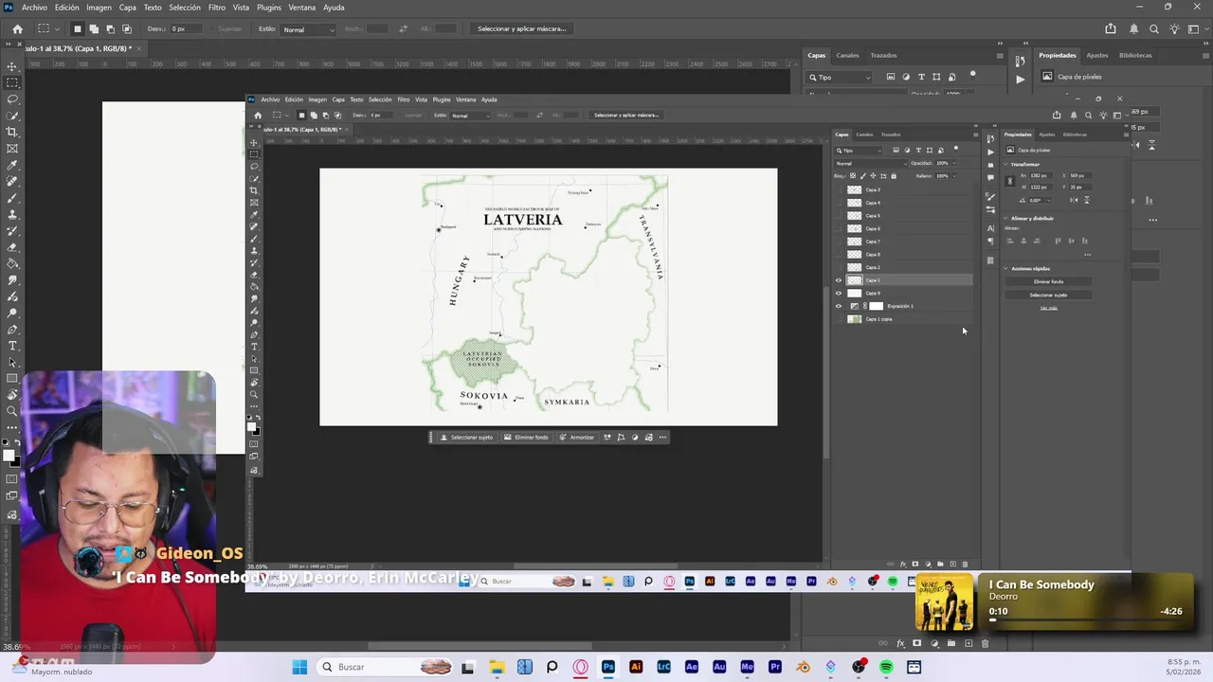Viewport: 1213px width, 682px height.
Task: Open Tipo filter dropdown in outer Capas panel
Action: click(841, 78)
